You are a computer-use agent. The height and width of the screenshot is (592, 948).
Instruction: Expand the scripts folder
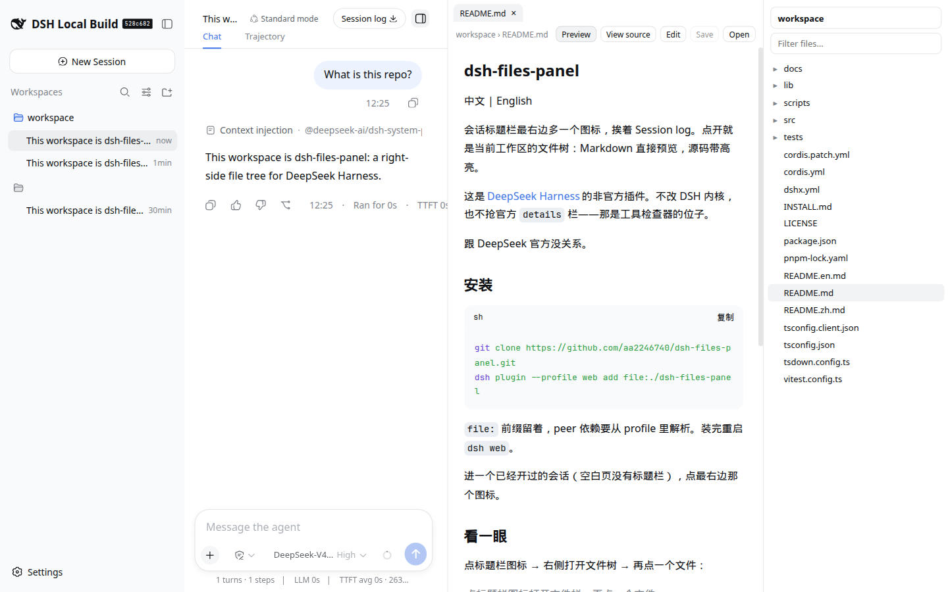point(776,103)
